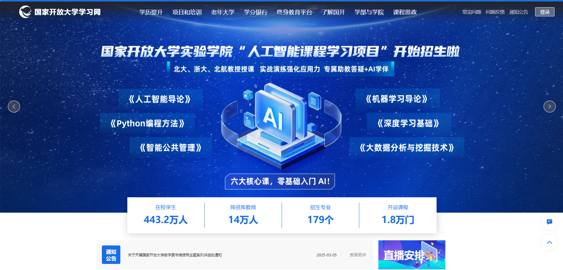
Task: Click the AI course banner headline
Action: (x=280, y=52)
